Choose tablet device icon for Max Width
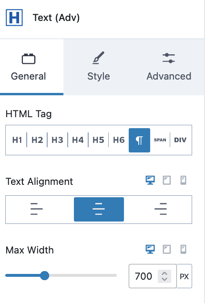Image resolution: width=205 pixels, height=303 pixels. tap(167, 249)
